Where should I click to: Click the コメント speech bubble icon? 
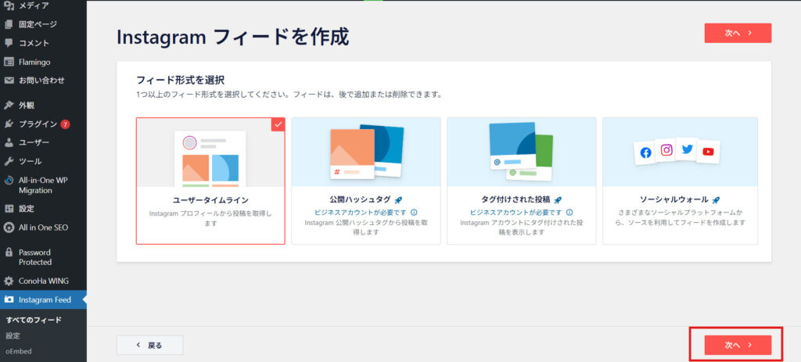click(9, 43)
